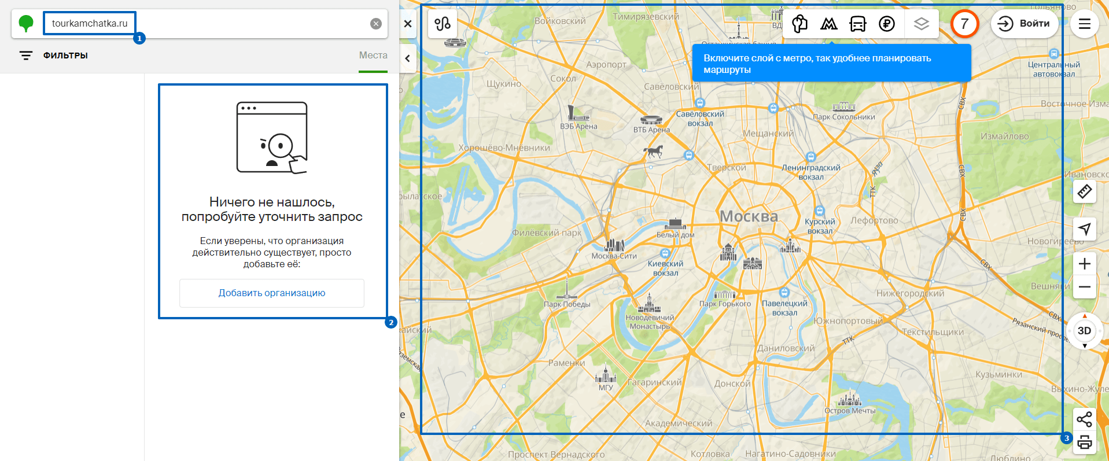Screen dimensions: 1109x461
Task: Switch to the Места tab
Action: (x=373, y=56)
